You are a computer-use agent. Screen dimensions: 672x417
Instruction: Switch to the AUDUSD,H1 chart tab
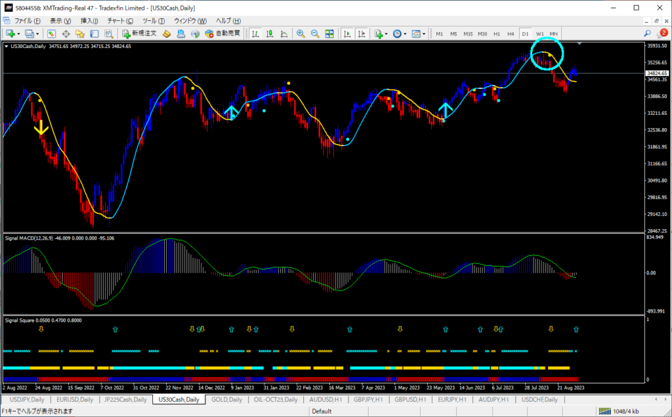point(325,399)
